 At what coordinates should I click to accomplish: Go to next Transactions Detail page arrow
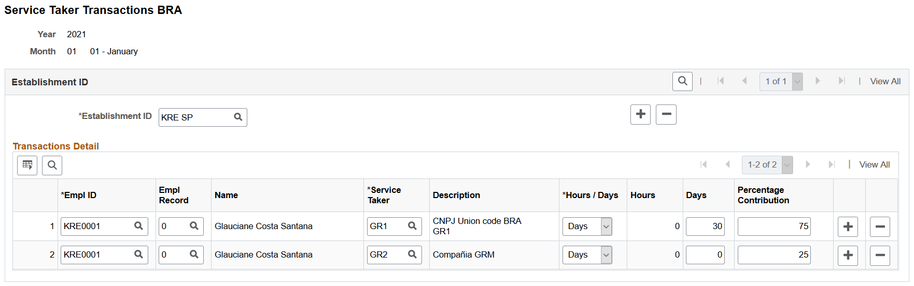click(808, 164)
